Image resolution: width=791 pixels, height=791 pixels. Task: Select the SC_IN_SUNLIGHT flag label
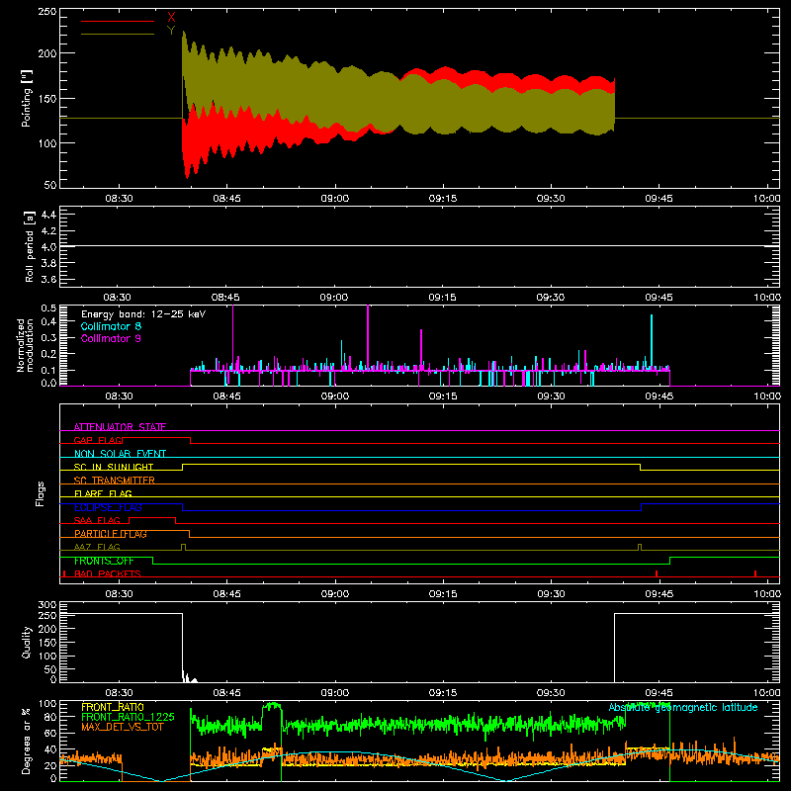pos(114,467)
